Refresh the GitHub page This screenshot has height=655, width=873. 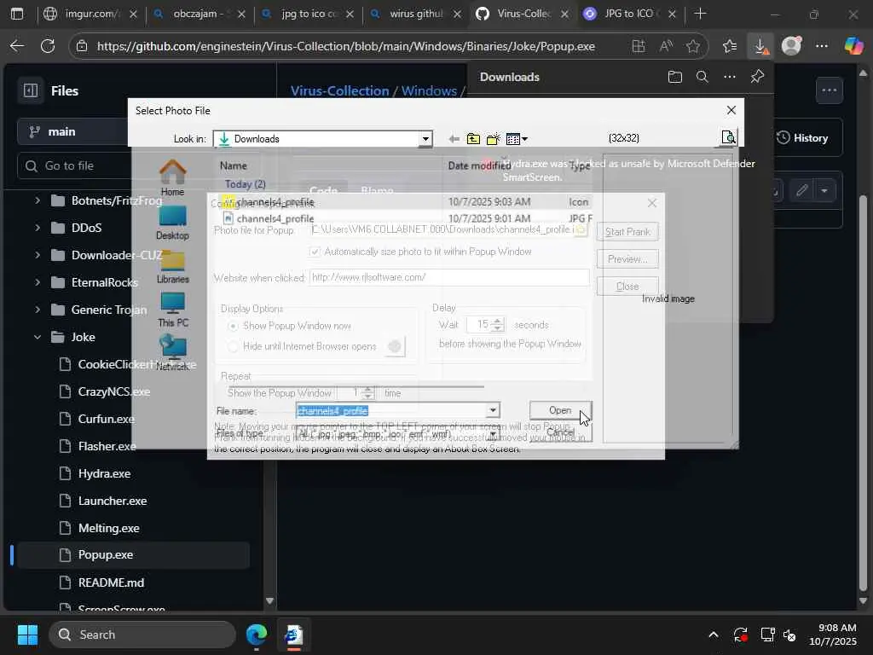[x=48, y=46]
